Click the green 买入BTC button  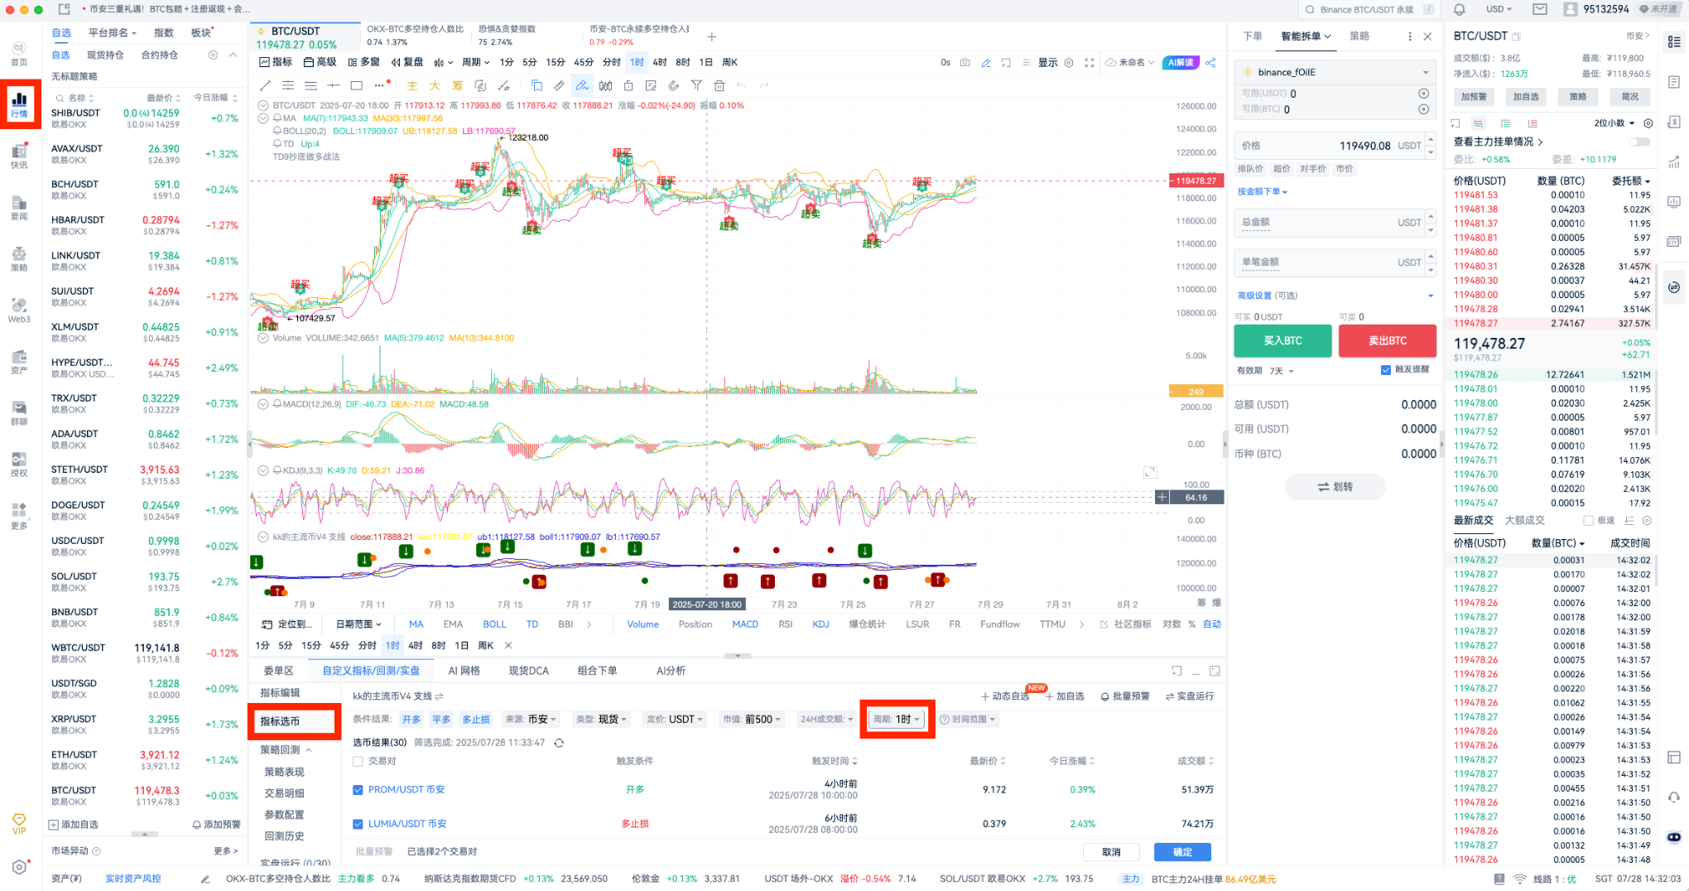pos(1282,340)
